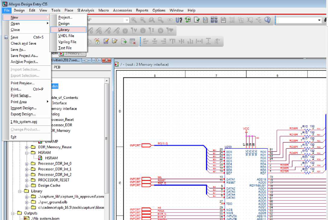Viewport: 328px width, 220px height.
Task: Click the project tree scroll-up arrow
Action: pyautogui.click(x=106, y=81)
